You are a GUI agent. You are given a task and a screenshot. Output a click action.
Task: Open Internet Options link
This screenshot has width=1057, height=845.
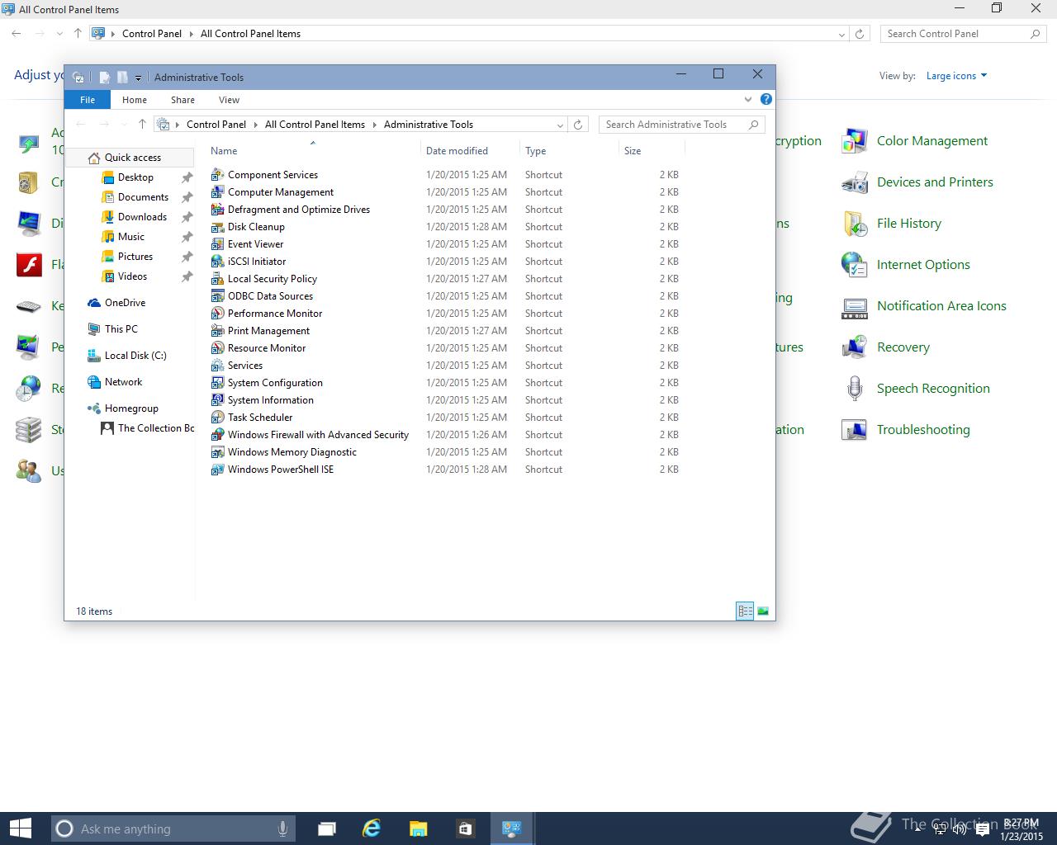(x=923, y=265)
